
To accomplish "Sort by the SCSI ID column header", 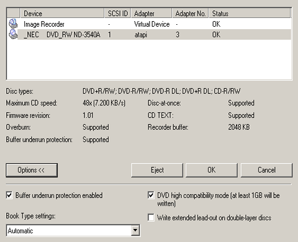I will tap(117, 14).
